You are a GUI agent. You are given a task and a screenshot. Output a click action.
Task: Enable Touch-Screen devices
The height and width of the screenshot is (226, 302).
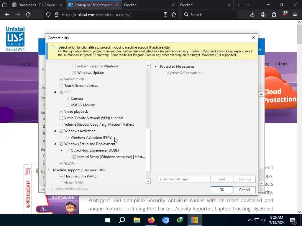tap(61, 86)
